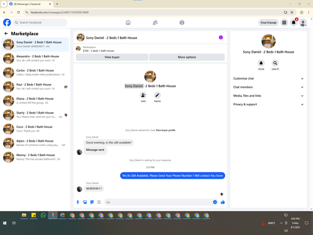Open the Alpen conversation
The height and width of the screenshot is (235, 313).
coord(35,143)
